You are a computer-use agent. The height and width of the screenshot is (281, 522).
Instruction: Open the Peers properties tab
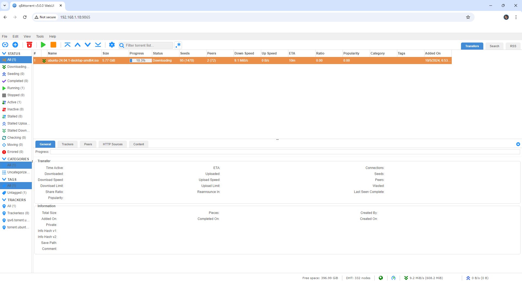pyautogui.click(x=88, y=144)
